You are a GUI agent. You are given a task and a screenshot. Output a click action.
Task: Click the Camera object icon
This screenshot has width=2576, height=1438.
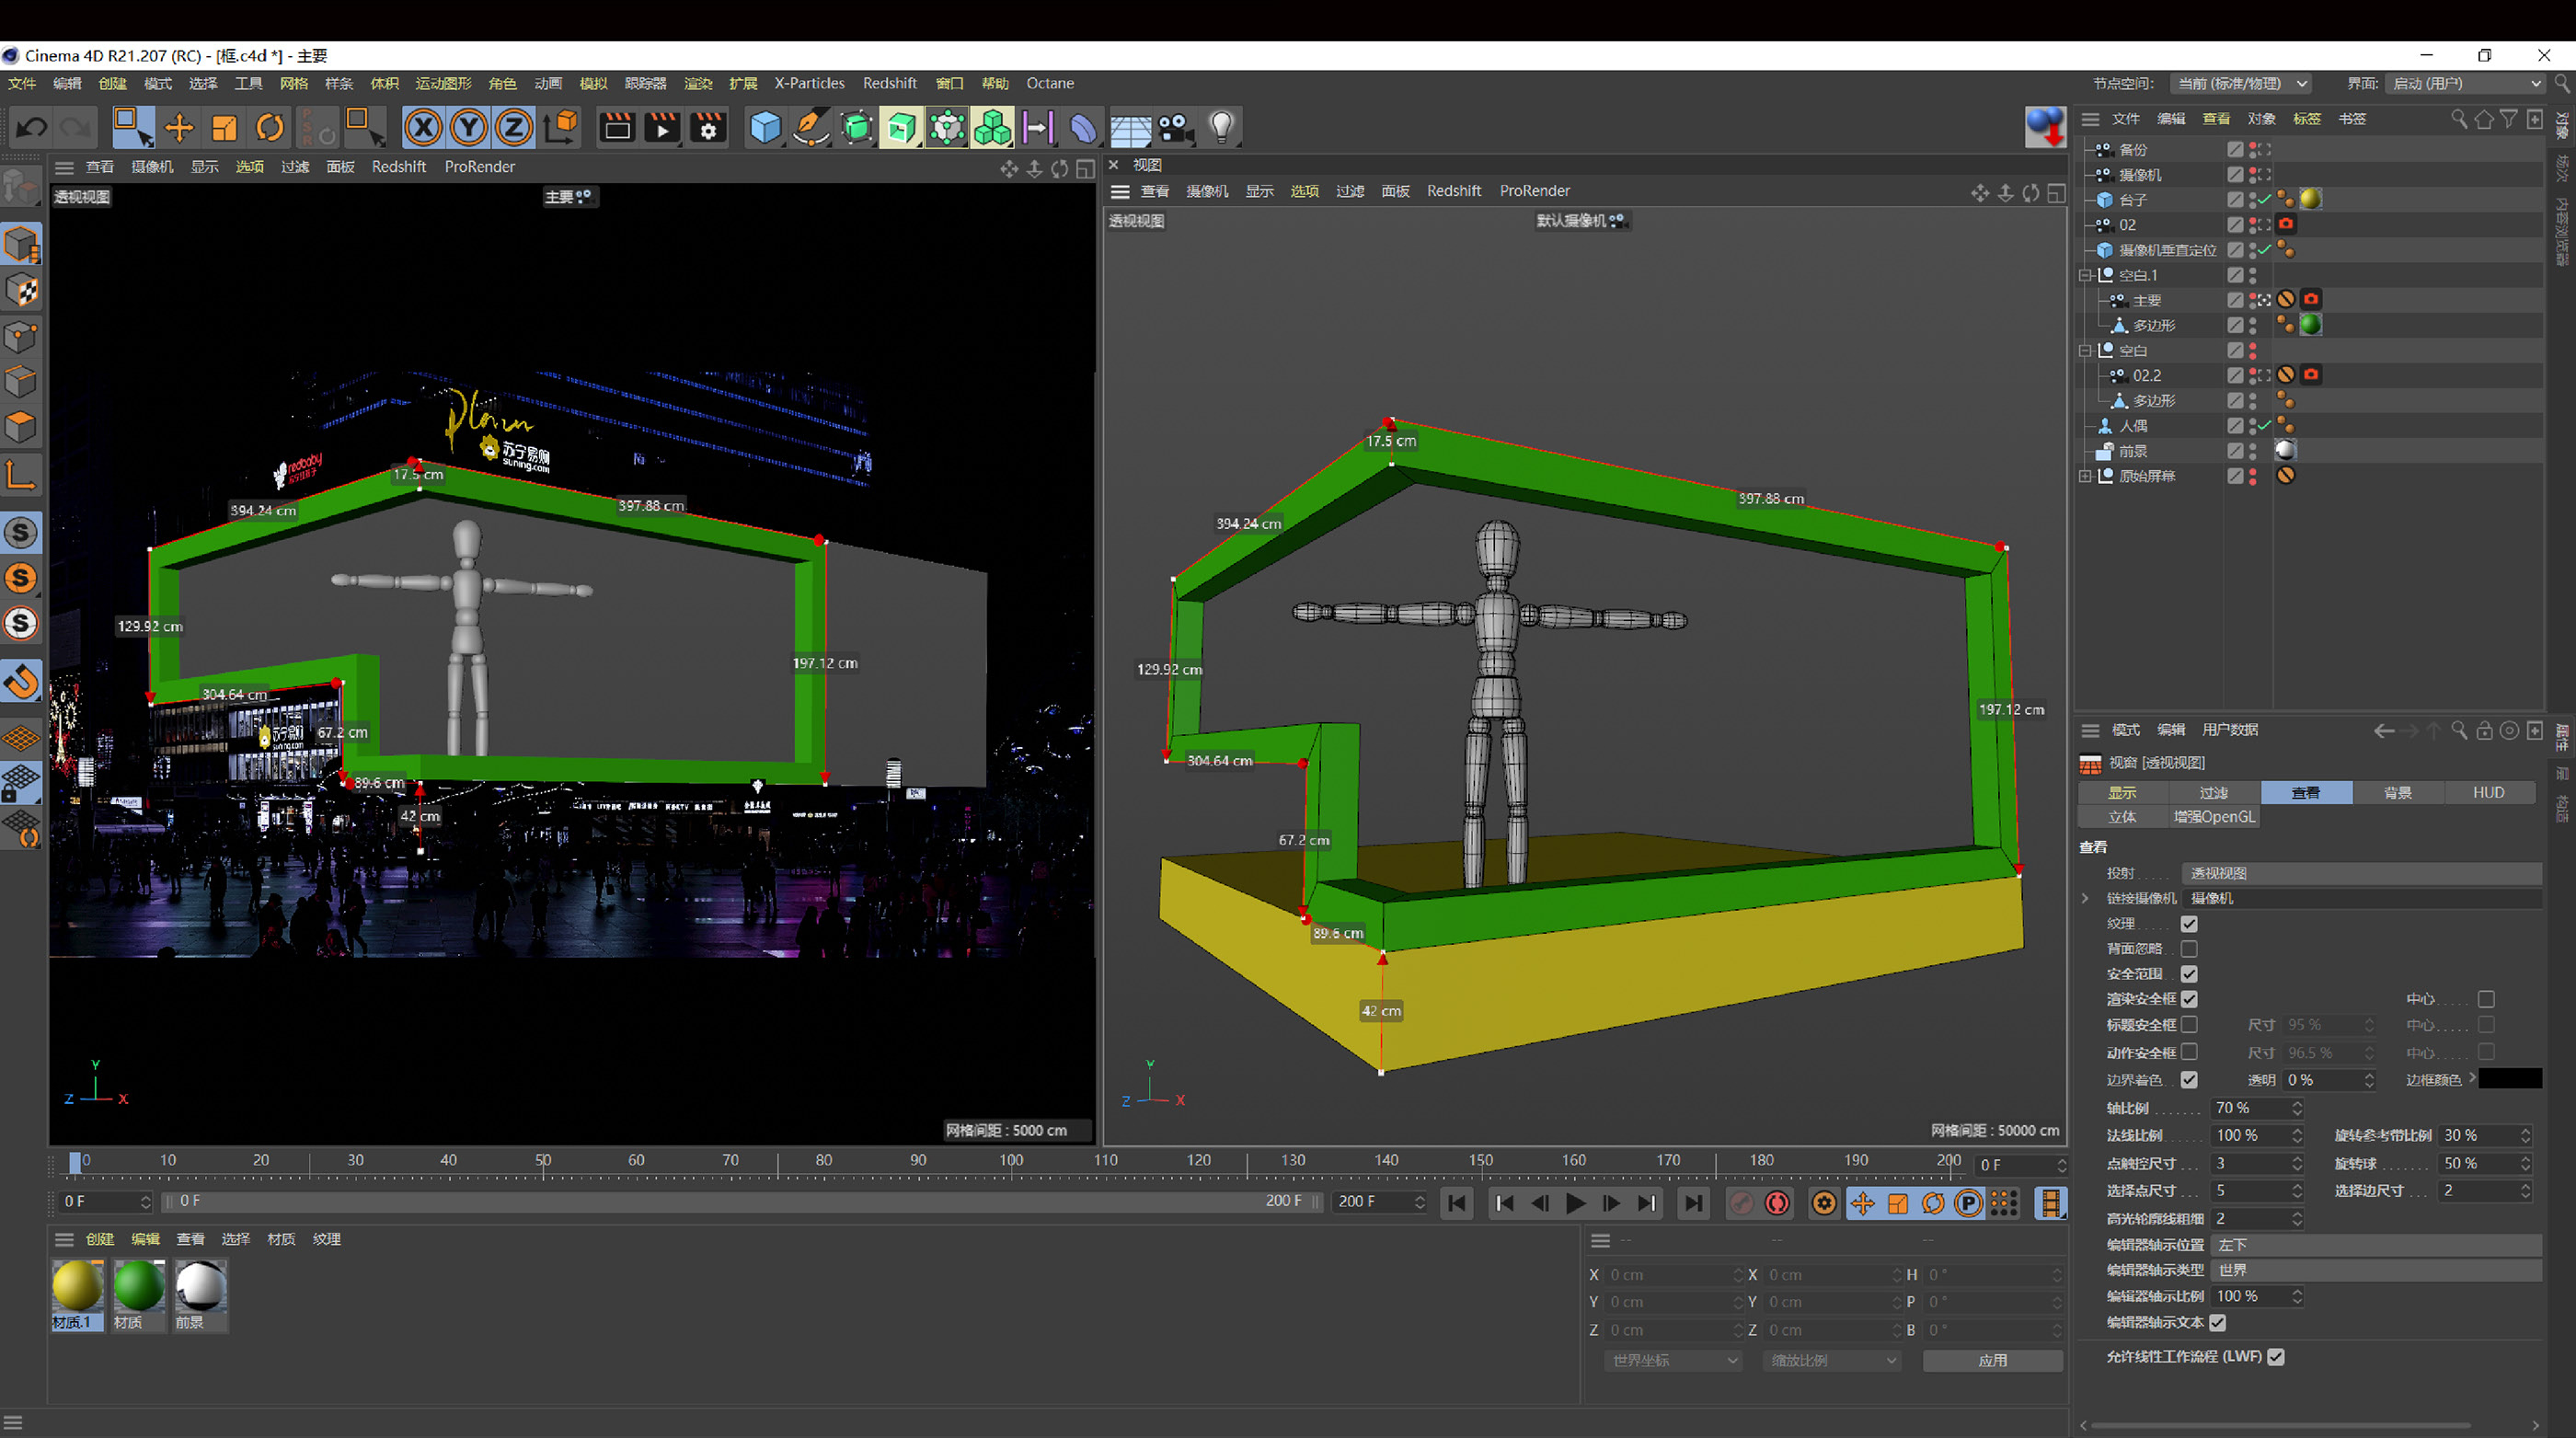point(1176,127)
